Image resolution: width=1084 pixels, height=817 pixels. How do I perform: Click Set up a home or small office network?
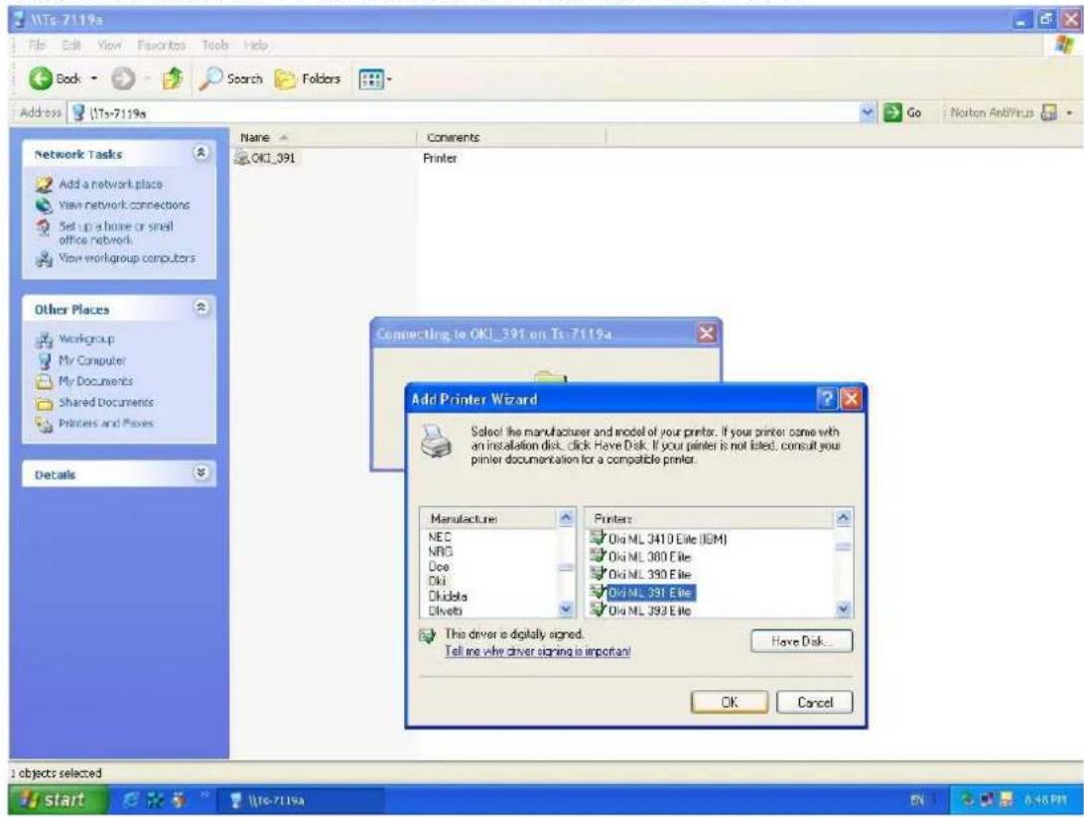point(115,233)
